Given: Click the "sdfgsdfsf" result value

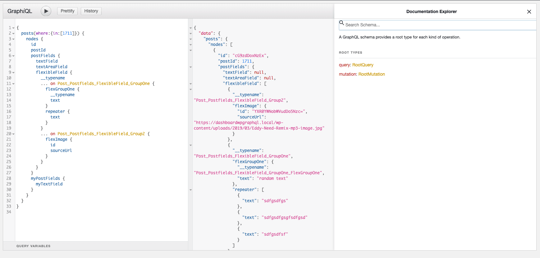Looking at the screenshot, I should pos(275,234).
